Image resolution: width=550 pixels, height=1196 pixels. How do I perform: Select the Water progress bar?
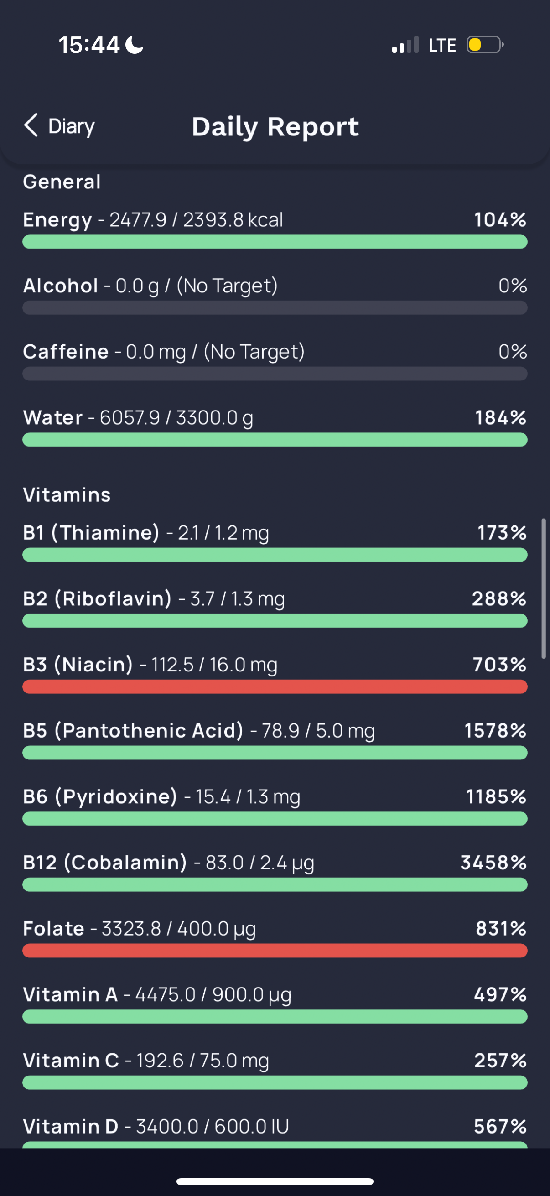[275, 440]
